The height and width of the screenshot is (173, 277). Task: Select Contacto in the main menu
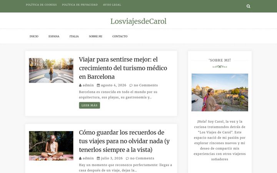(x=120, y=37)
